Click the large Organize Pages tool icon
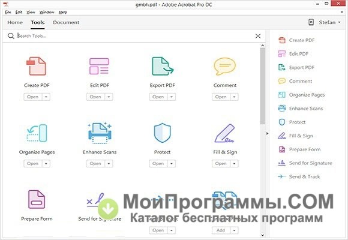 coord(37,133)
